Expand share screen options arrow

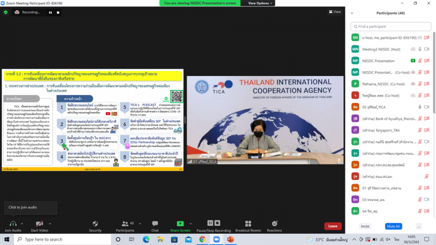click(x=190, y=224)
